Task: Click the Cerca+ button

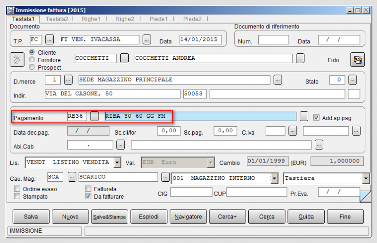Action: point(228,217)
